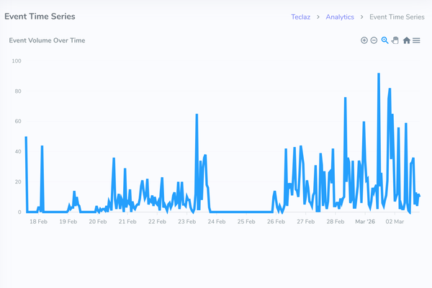Click the 23 Feb spike near 65
This screenshot has width=432, height=288.
pos(197,114)
